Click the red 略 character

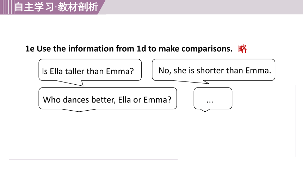(x=242, y=48)
